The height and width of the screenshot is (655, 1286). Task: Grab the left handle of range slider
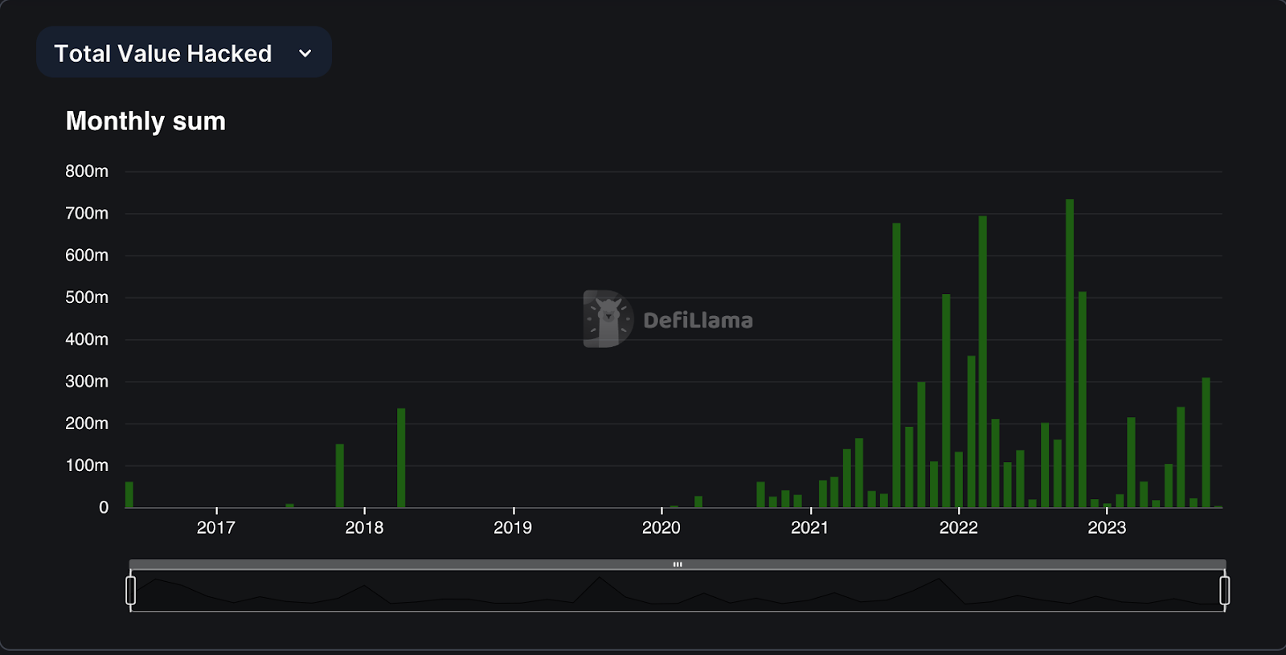[x=131, y=590]
